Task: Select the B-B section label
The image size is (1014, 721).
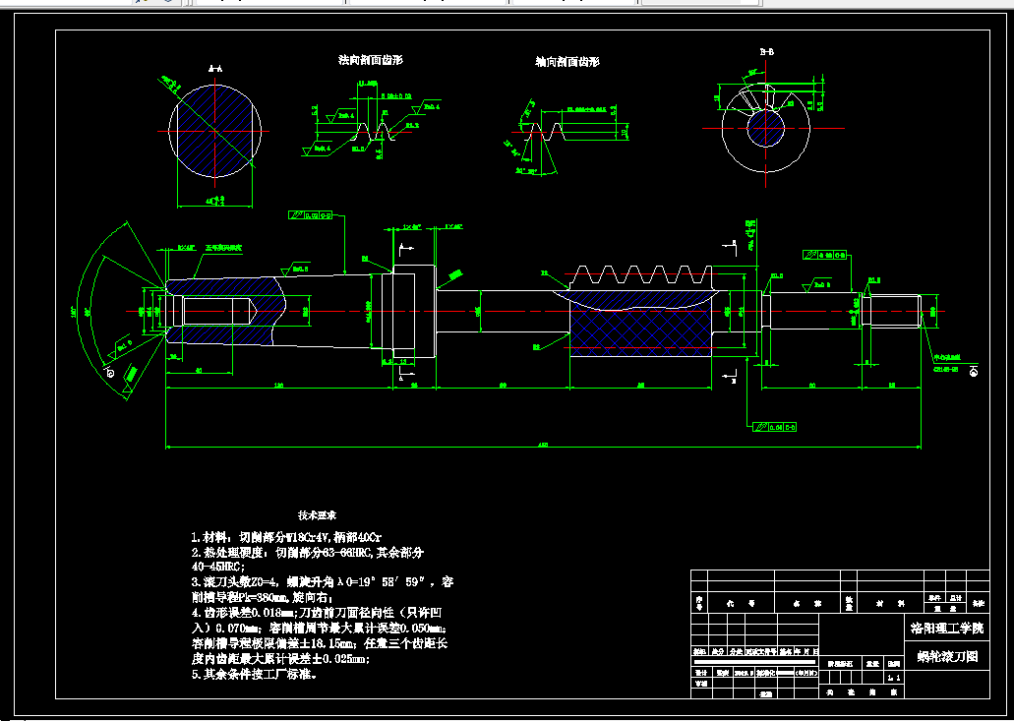Action: (767, 52)
